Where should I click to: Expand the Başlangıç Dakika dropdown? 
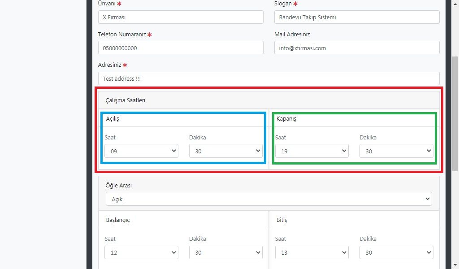click(225, 252)
